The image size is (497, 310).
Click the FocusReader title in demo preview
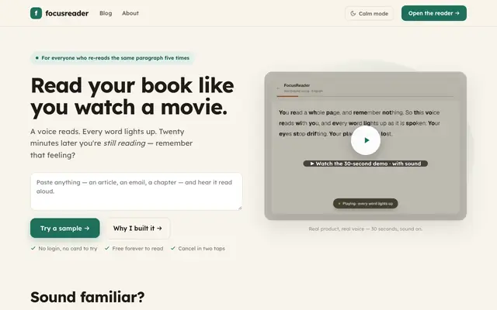click(297, 85)
